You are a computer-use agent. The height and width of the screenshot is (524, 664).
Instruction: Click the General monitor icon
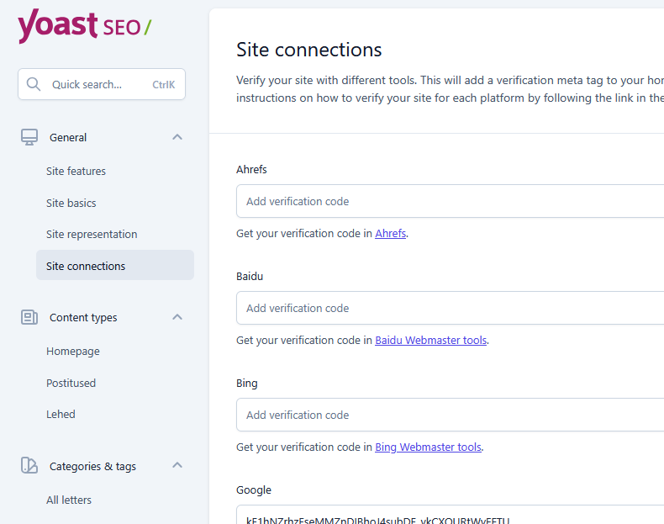[29, 137]
